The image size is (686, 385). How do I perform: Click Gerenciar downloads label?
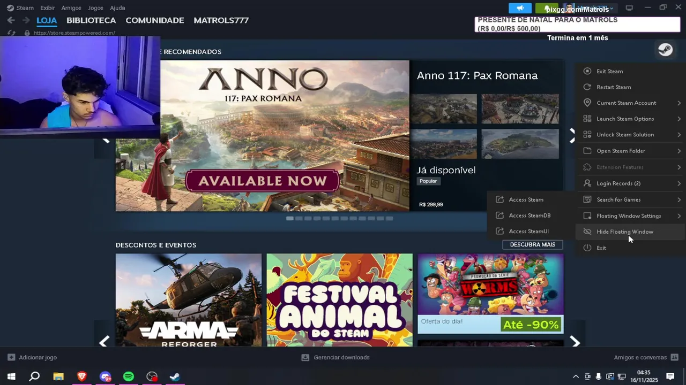(341, 357)
